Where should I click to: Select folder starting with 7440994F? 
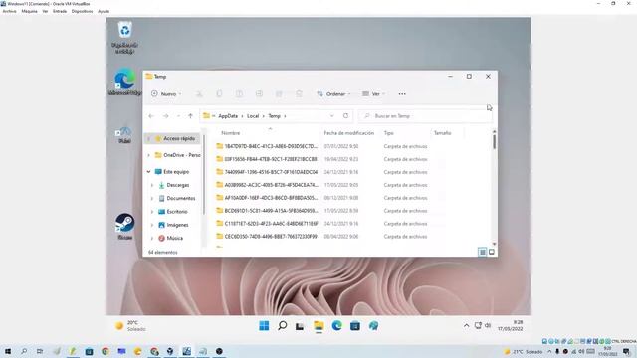click(271, 172)
